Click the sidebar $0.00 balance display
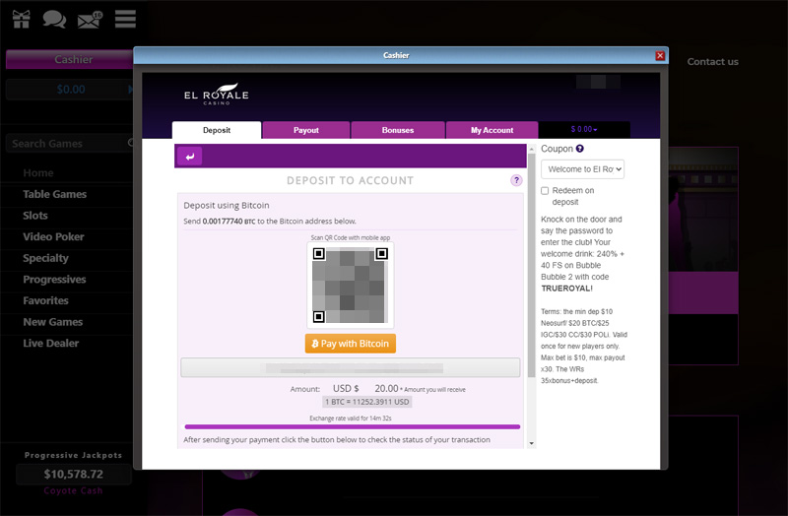This screenshot has height=516, width=788. [70, 90]
